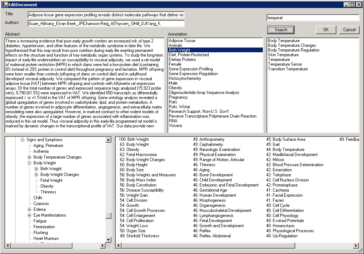Viewport: 364px width, 254px height.
Task: Expand the Edema tree node
Action: (29, 209)
